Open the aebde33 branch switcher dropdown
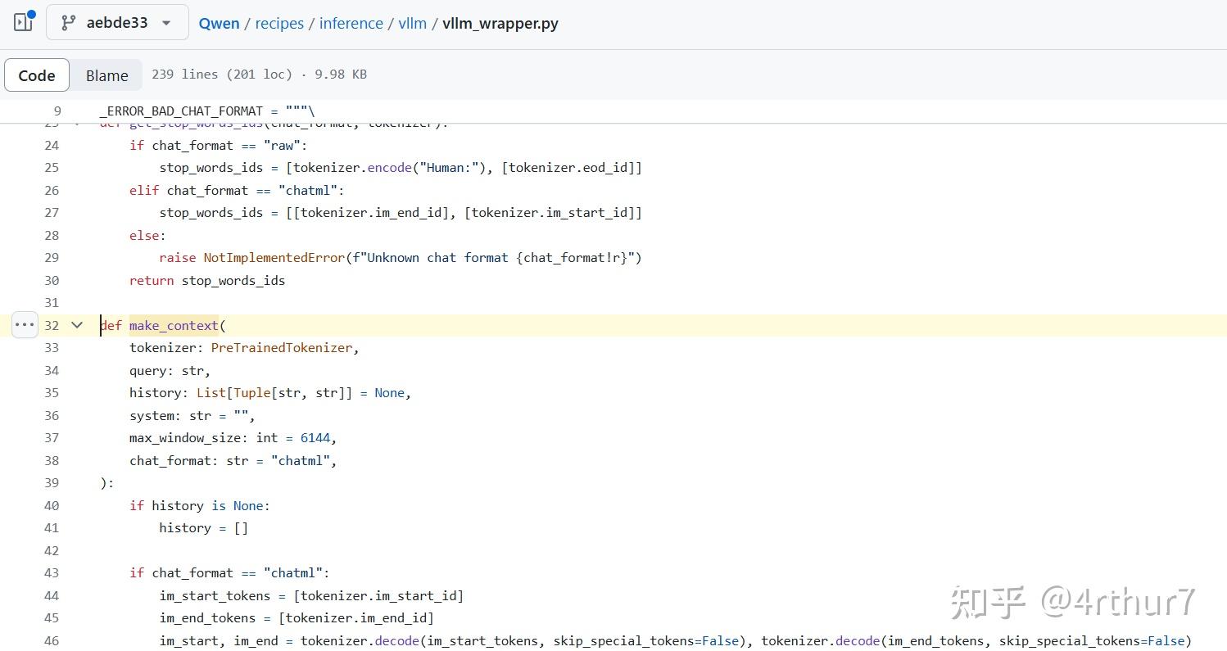1227x651 pixels. 117,23
